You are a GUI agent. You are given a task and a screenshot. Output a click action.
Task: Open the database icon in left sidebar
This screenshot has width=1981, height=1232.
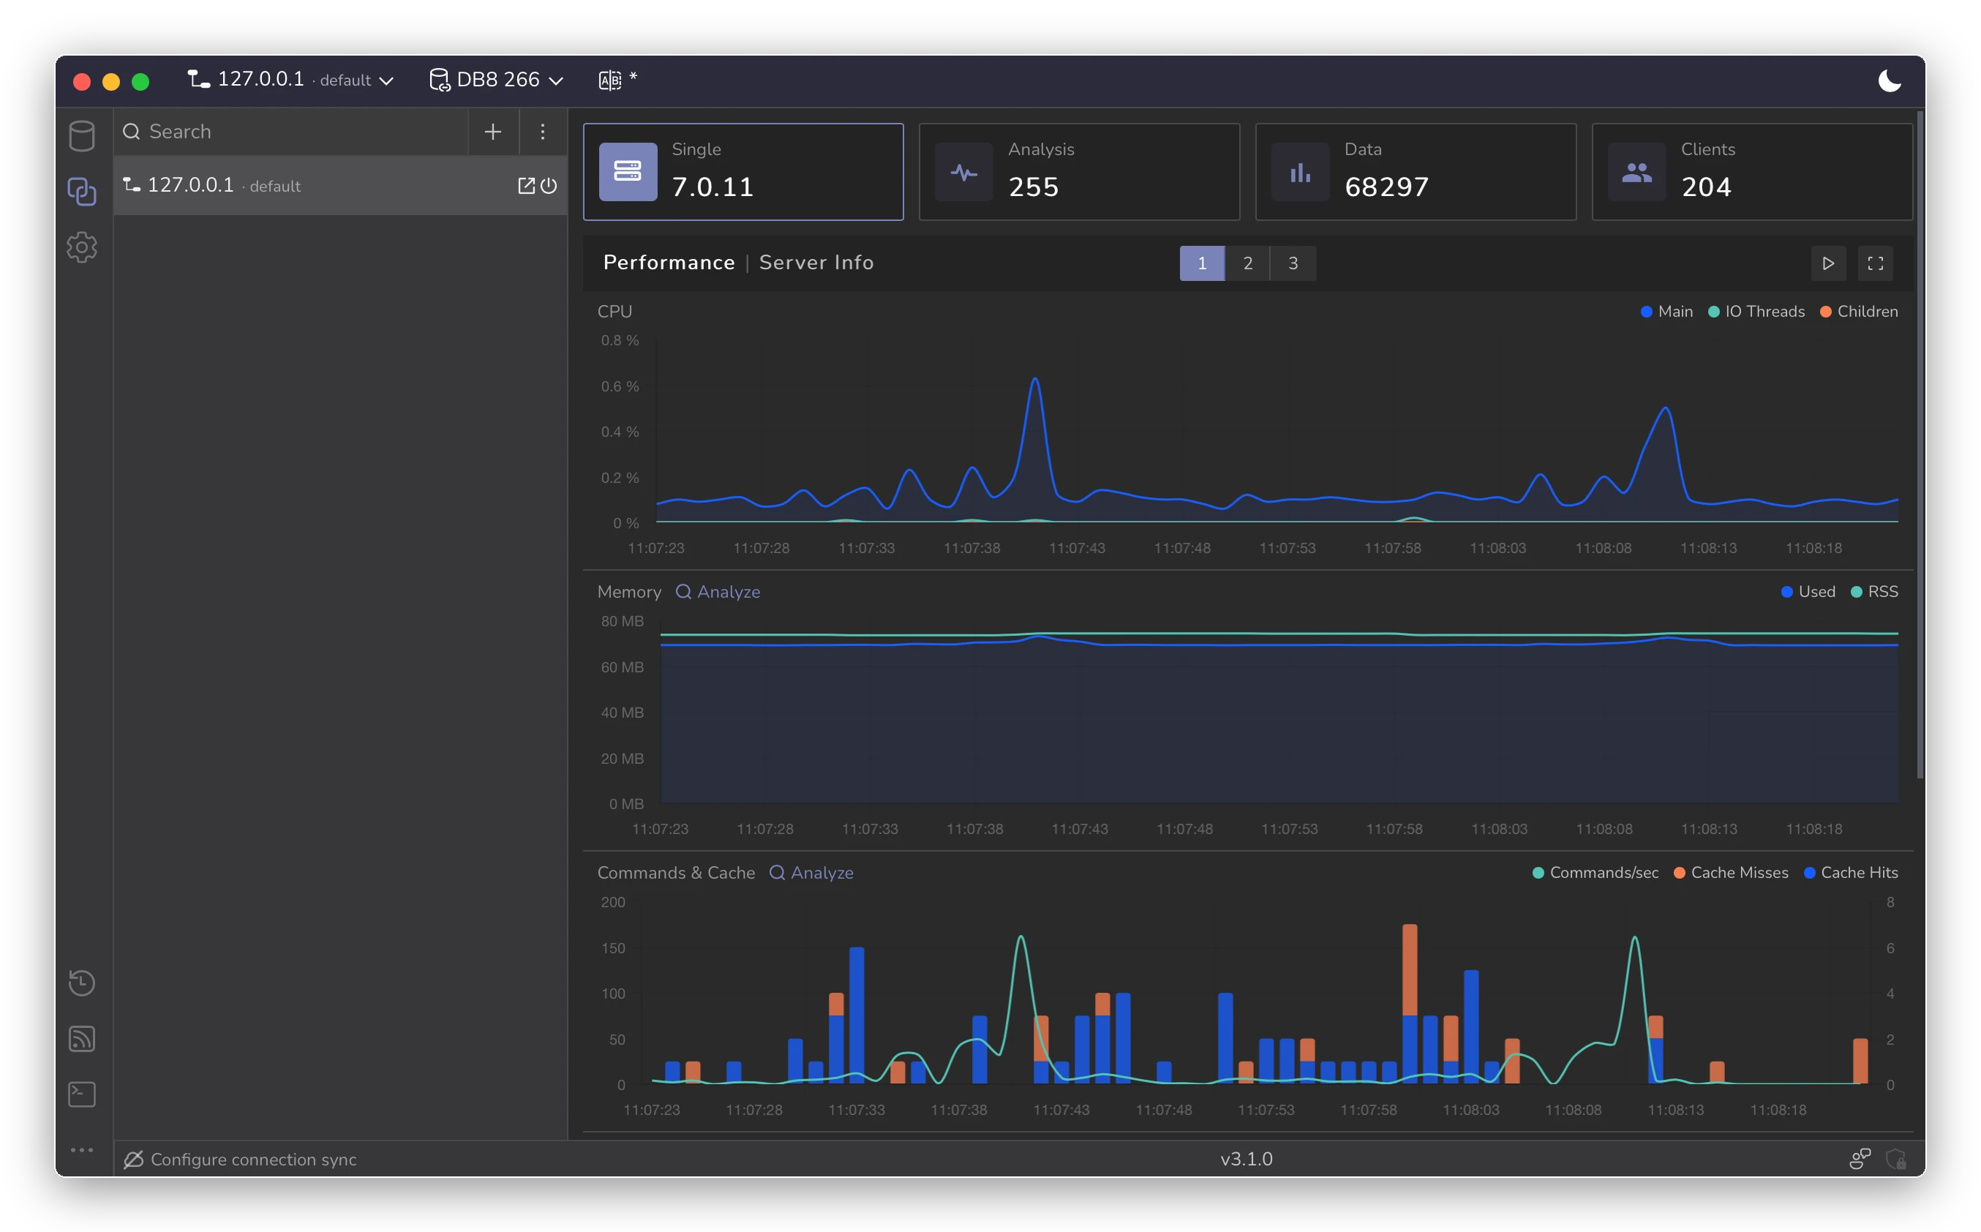[x=81, y=135]
